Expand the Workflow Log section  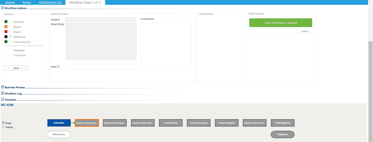(3, 93)
